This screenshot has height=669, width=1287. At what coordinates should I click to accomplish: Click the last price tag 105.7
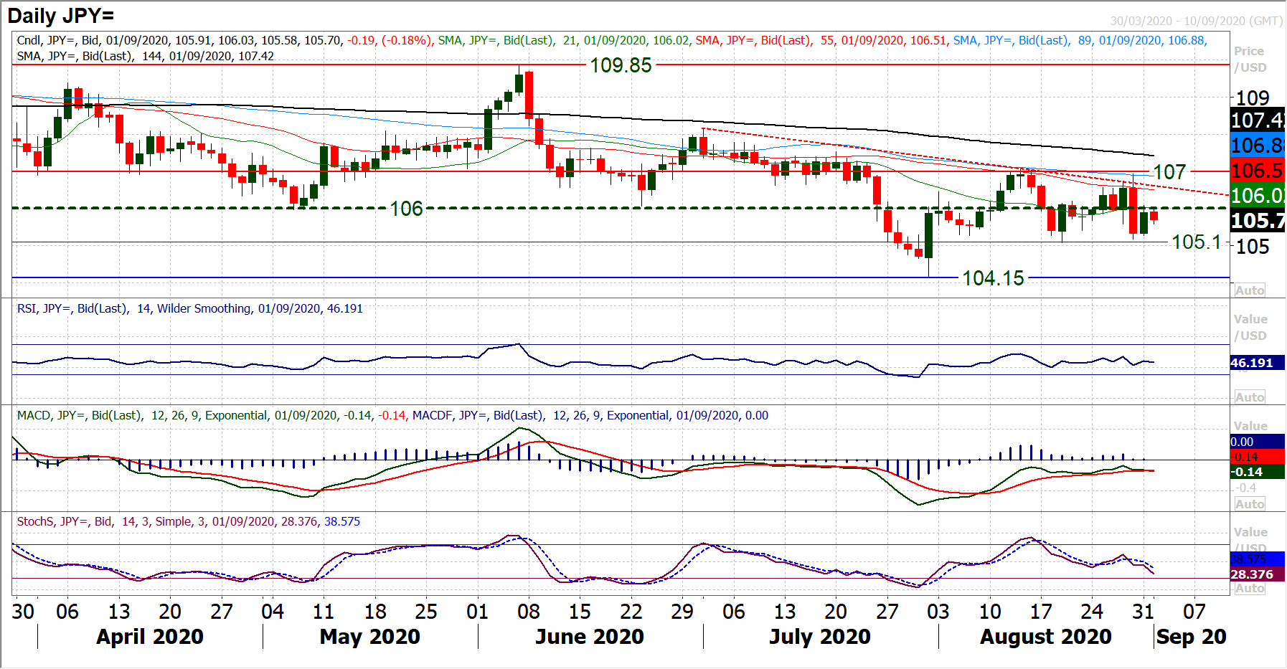click(1257, 220)
